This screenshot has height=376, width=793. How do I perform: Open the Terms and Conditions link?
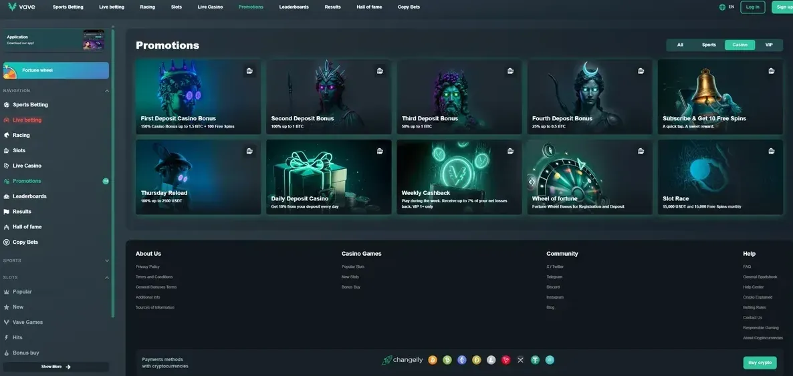(154, 277)
